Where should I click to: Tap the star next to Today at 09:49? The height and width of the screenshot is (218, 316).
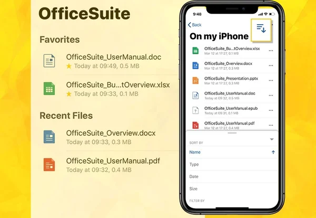(69, 66)
